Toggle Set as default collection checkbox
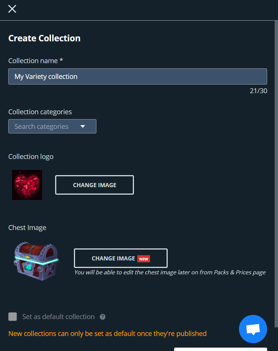This screenshot has height=351, width=278. coord(12,317)
